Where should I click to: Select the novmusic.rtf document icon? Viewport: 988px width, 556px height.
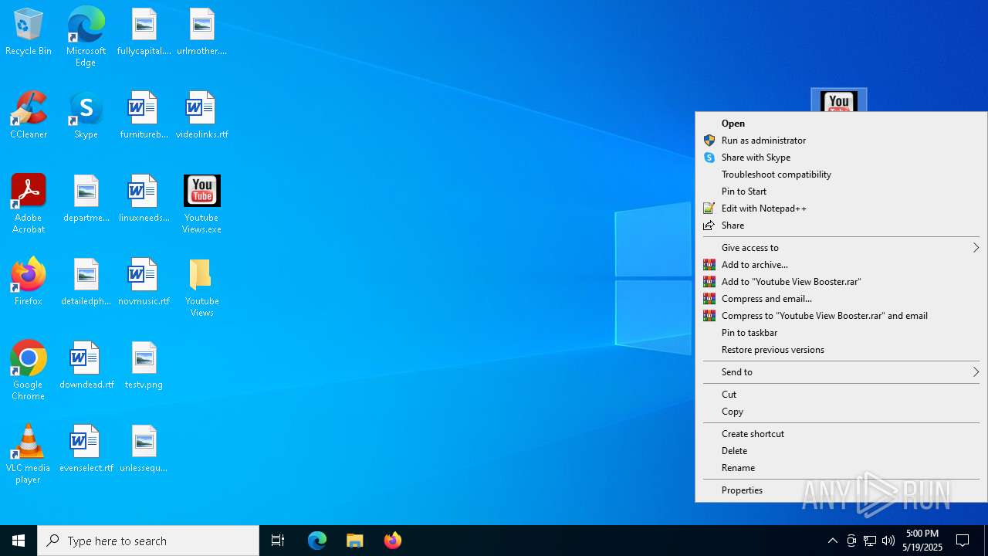144,283
